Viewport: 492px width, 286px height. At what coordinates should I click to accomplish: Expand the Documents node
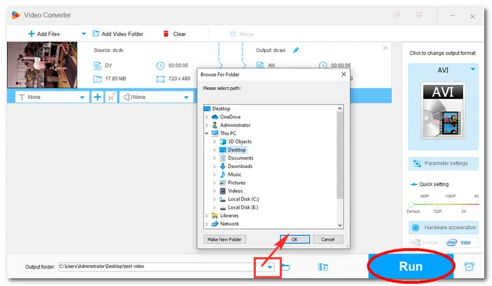click(214, 158)
